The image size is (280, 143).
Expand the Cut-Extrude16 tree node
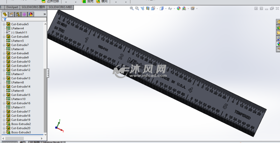tap(4, 103)
